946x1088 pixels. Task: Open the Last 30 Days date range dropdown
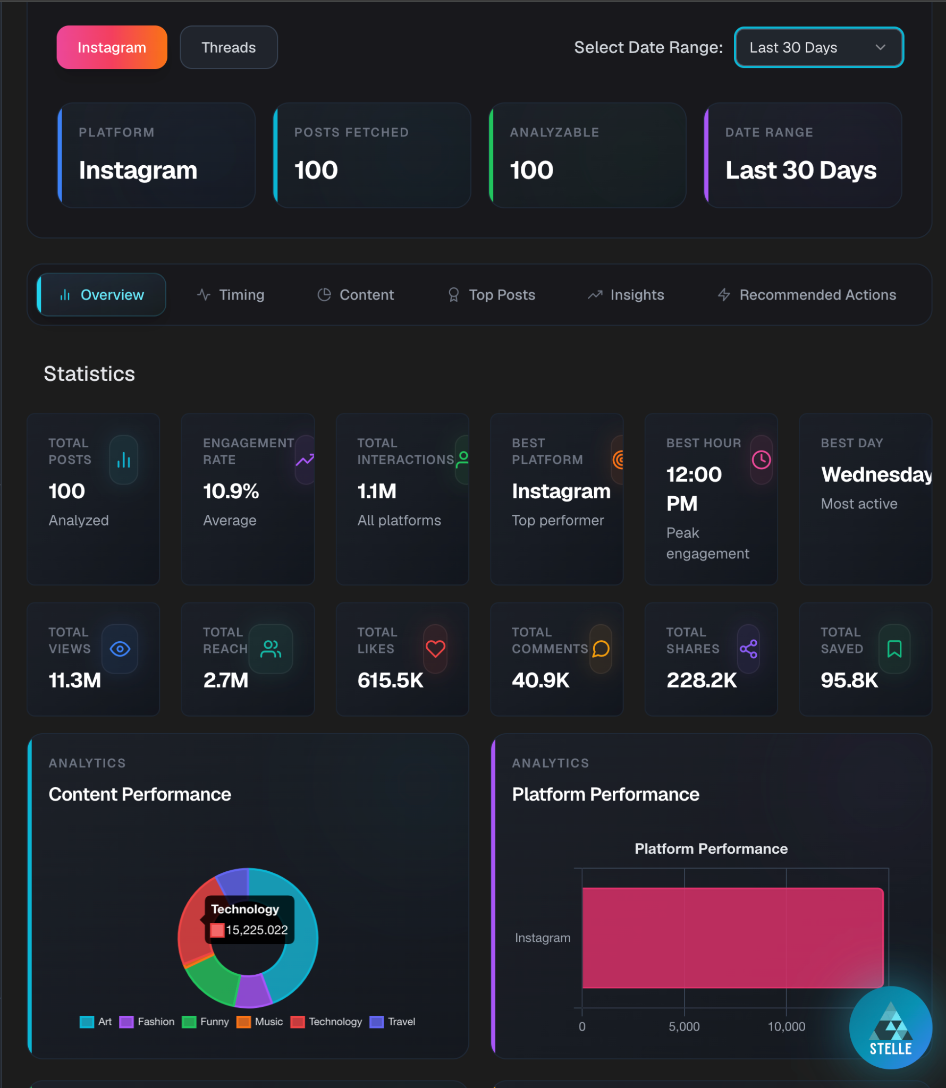[x=818, y=47]
